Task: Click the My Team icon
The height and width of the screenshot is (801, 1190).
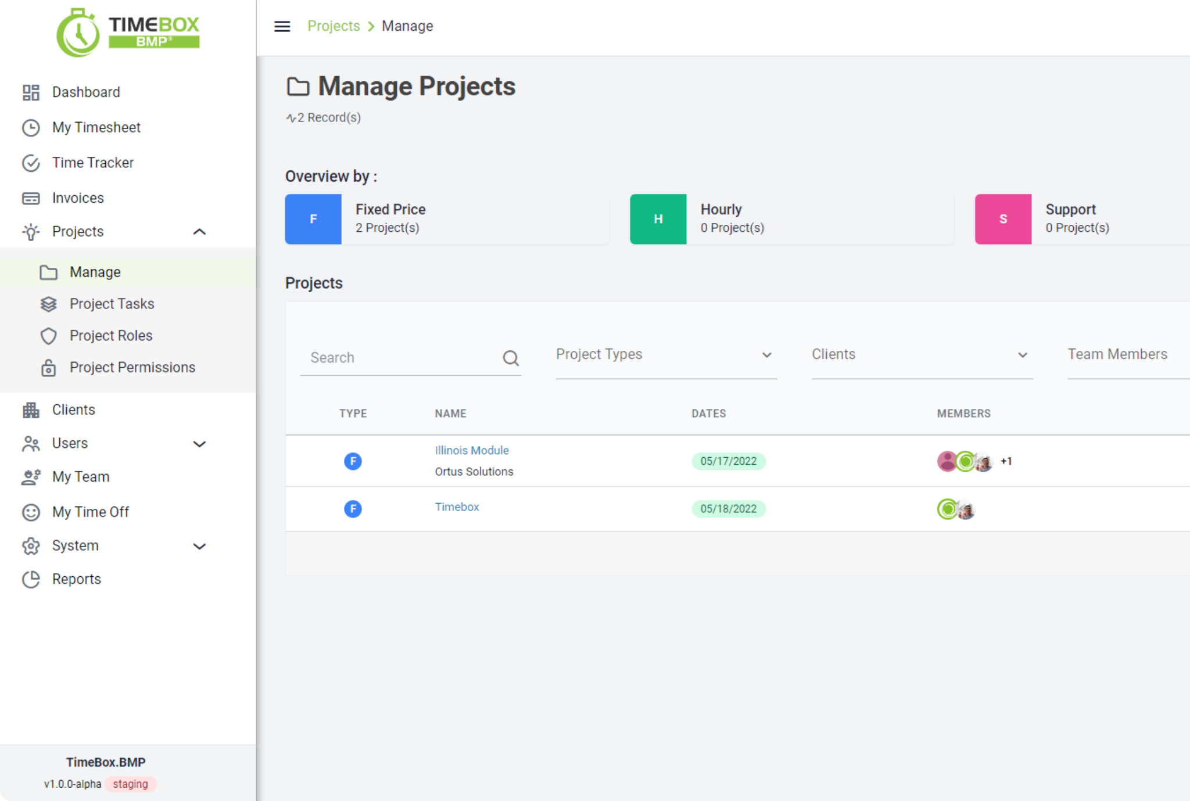Action: 31,477
